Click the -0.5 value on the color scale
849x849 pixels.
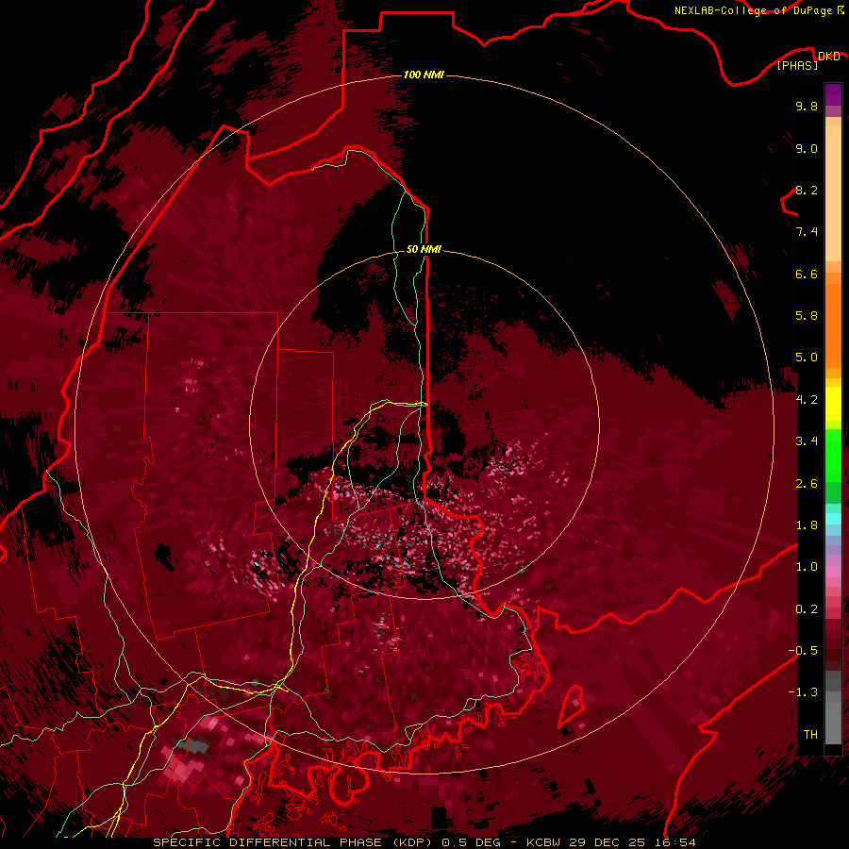point(803,651)
